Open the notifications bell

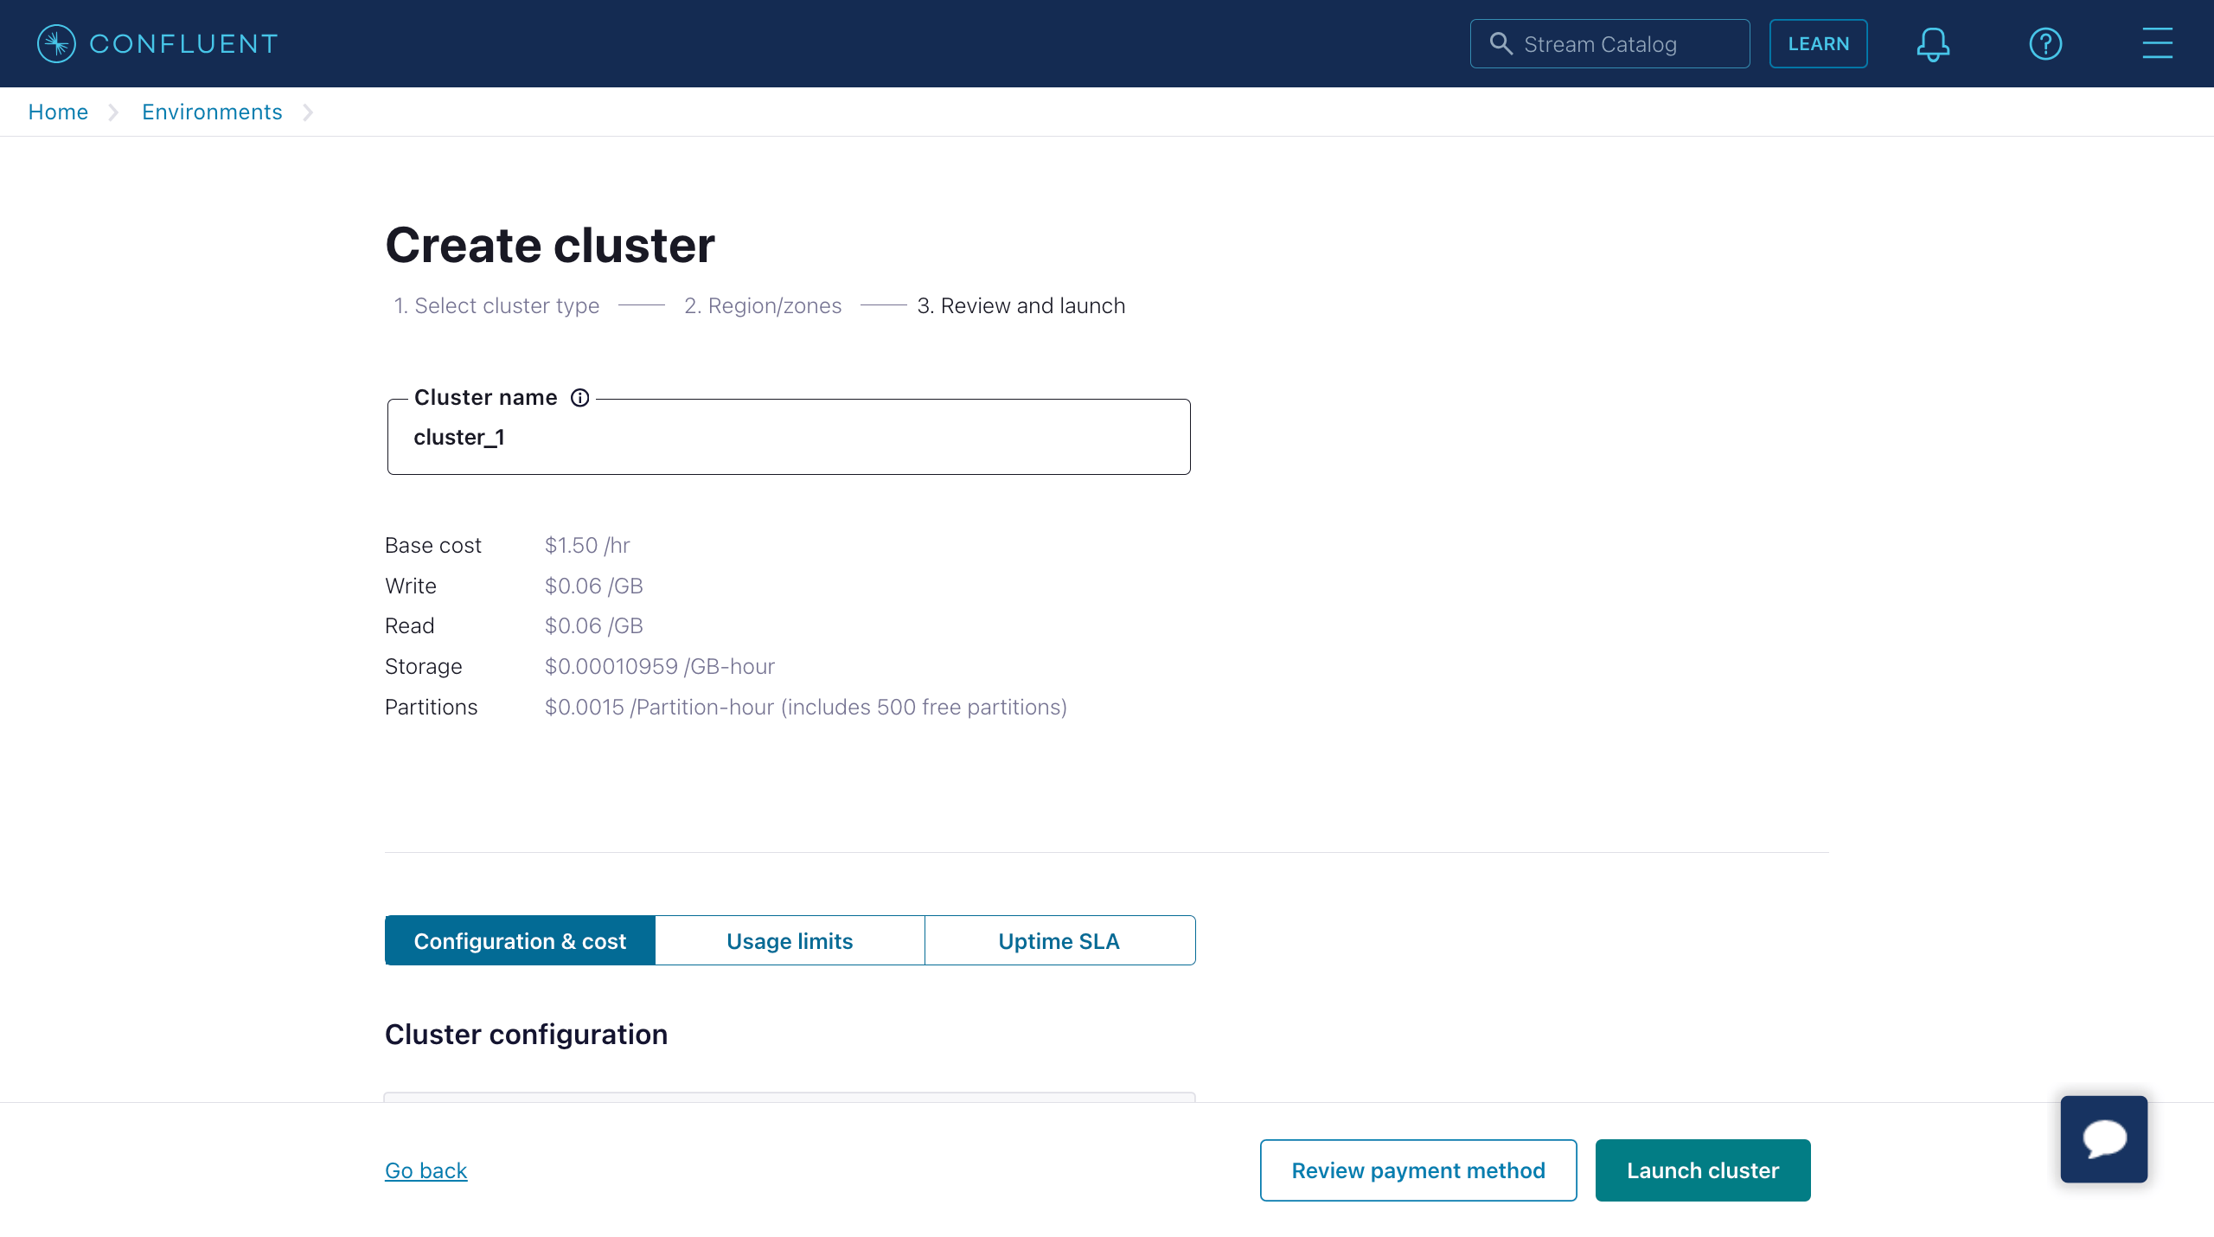(1932, 43)
